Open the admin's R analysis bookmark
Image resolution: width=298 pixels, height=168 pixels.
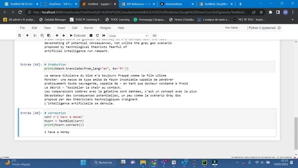(20, 20)
